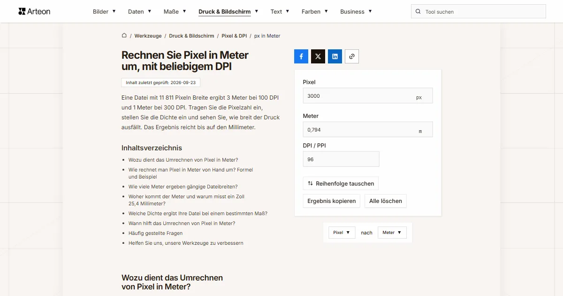Click the Pixel input field

pos(368,96)
